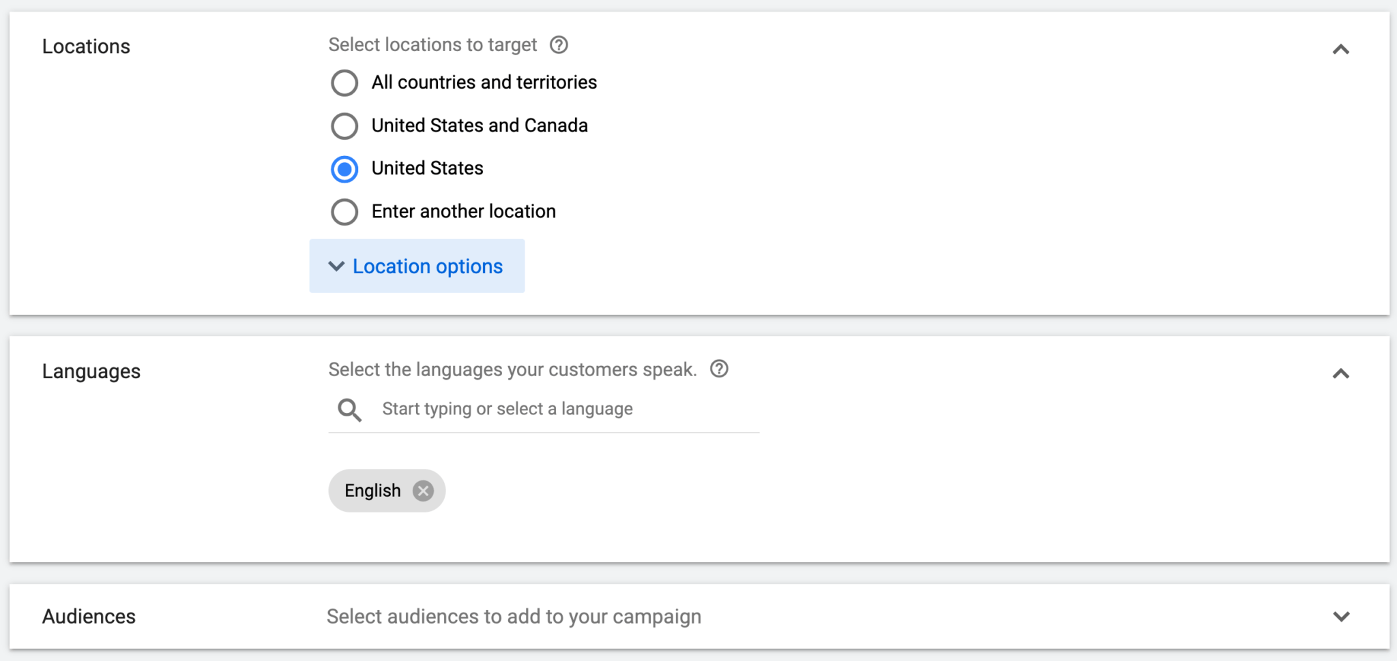
Task: Choose "United States and Canada" targeting
Action: click(x=344, y=125)
